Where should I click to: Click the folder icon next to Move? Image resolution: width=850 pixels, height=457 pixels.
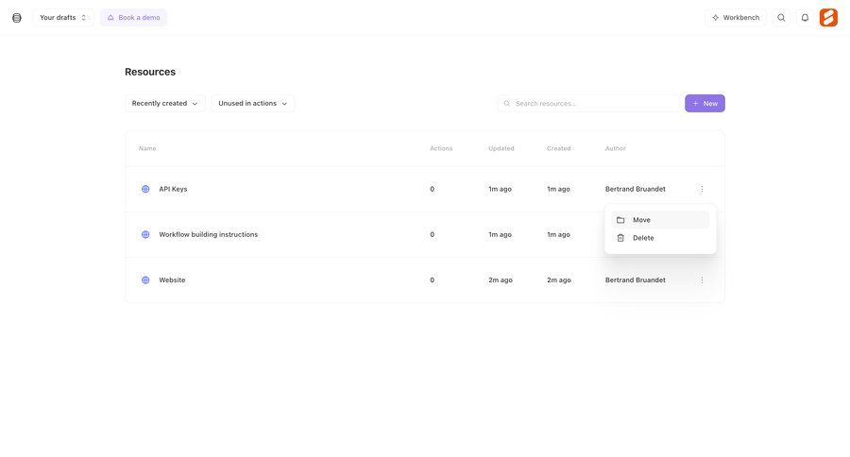620,220
